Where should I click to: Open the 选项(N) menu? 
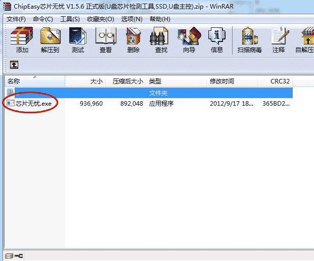click(x=132, y=19)
